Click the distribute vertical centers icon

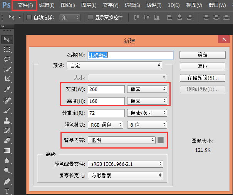(x=216, y=17)
